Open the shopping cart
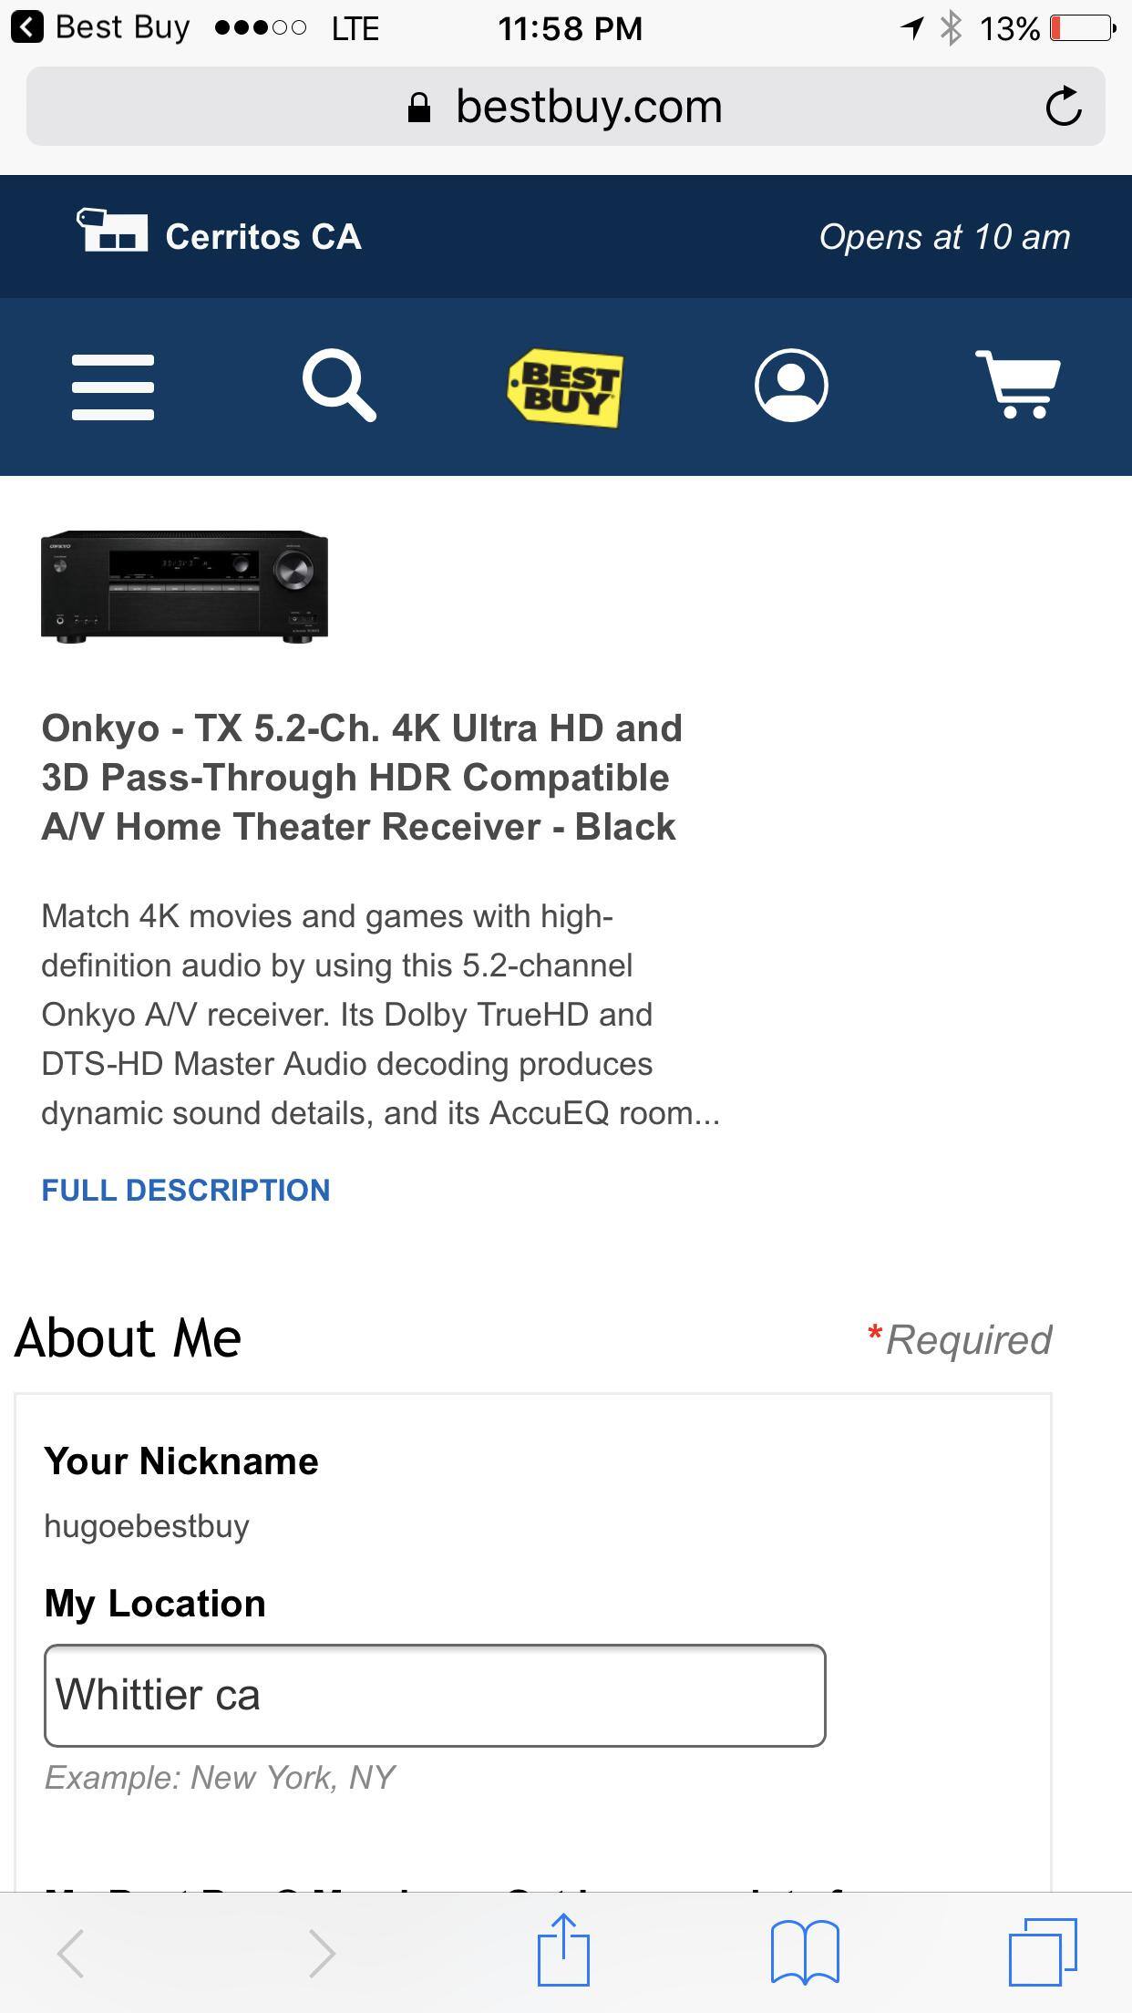 1016,387
